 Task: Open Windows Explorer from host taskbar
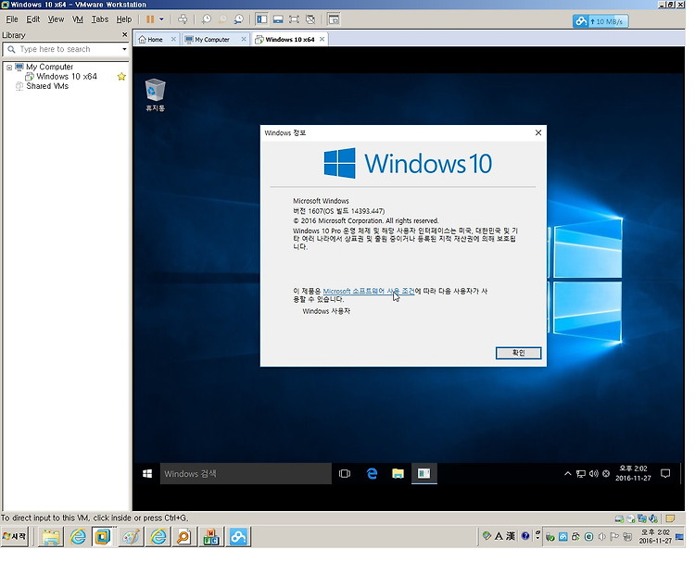click(51, 537)
